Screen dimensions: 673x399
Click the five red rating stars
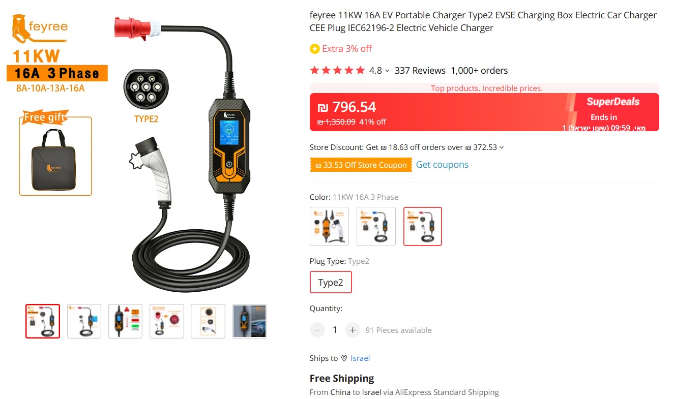[337, 71]
